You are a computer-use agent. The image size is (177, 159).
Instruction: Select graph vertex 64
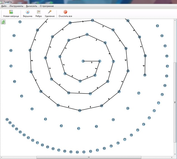click(162, 36)
